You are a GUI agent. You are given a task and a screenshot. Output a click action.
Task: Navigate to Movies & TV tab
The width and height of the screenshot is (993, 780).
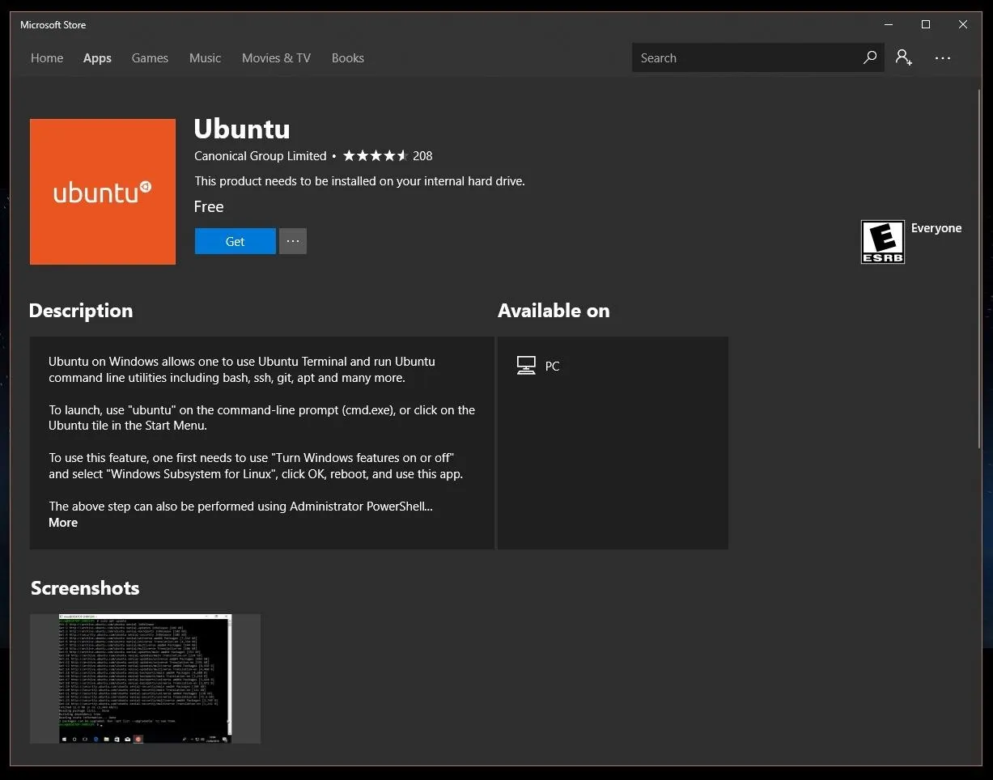pyautogui.click(x=276, y=58)
